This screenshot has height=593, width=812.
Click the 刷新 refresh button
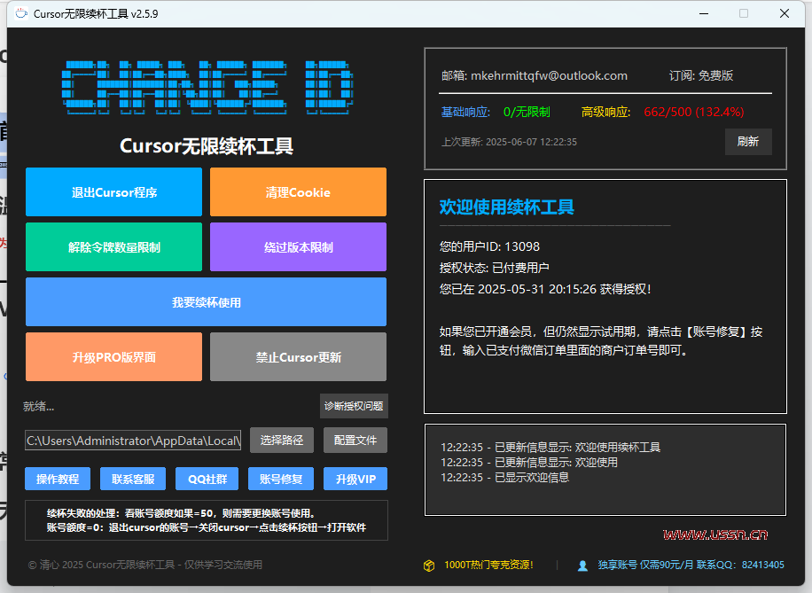click(748, 142)
